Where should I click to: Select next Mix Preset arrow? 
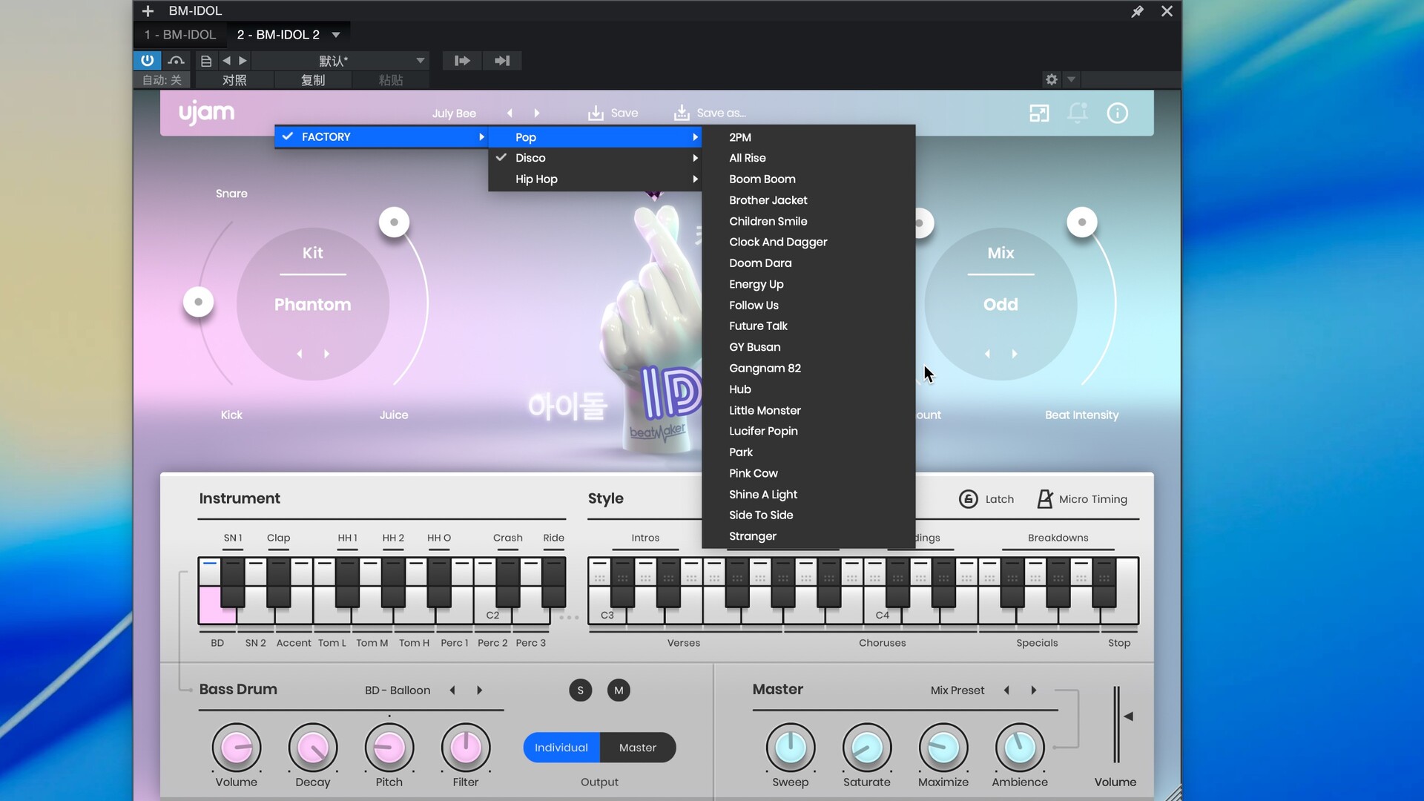(x=1034, y=690)
